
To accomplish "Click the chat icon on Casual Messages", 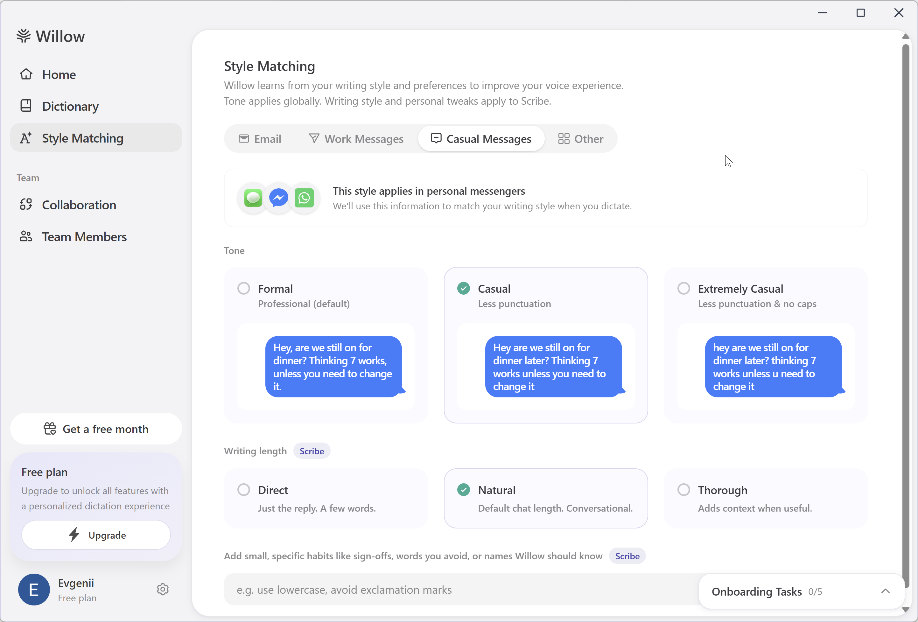I will 436,139.
